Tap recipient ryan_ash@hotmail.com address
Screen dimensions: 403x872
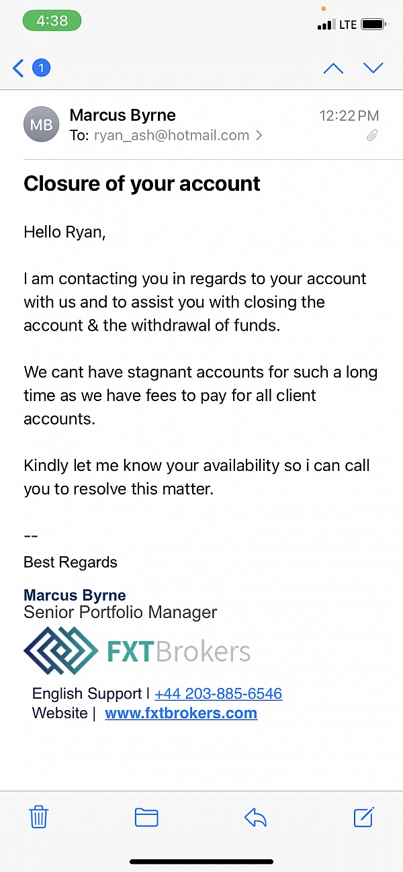coord(171,136)
